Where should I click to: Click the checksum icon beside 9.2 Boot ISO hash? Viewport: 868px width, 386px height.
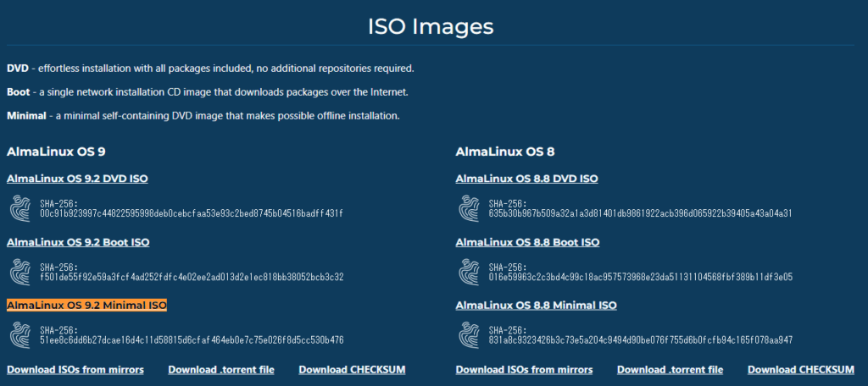20,272
